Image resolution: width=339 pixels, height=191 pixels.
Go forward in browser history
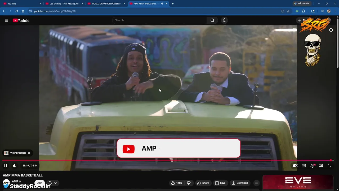tap(10, 11)
